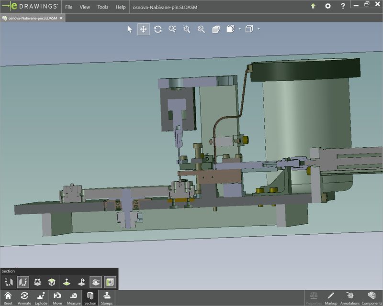Open the Markup tool
Screen dimensions: 383x306
[331, 297]
